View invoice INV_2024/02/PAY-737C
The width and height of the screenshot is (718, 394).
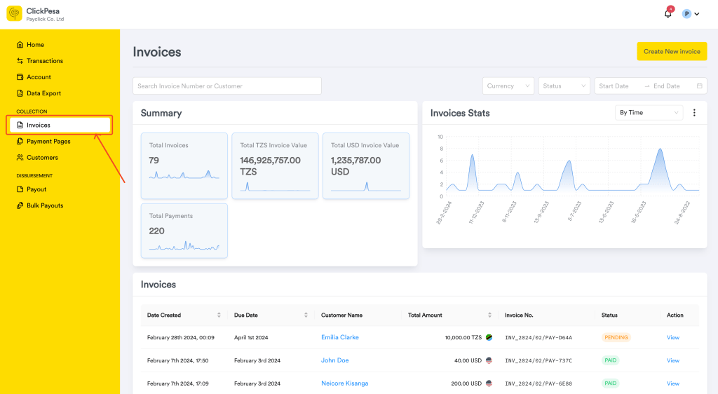click(x=672, y=360)
